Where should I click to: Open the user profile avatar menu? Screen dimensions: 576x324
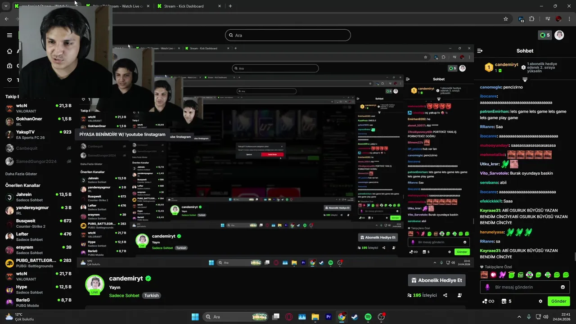(559, 35)
